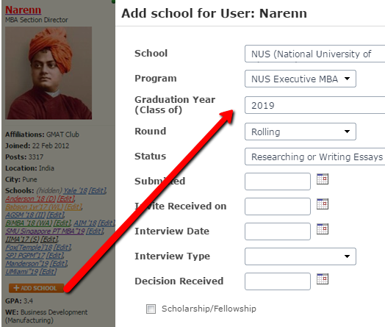Viewport: 385px width, 327px height.
Task: Edit the SMU Singapore PT MBA entry
Action: (95, 231)
